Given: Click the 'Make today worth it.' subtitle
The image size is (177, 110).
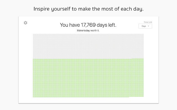Looking at the screenshot, I should [88, 31].
